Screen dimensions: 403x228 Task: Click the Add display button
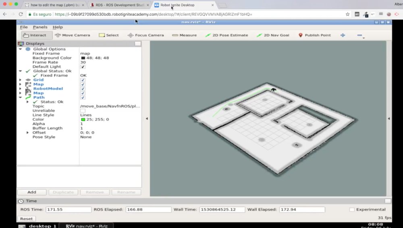[31, 192]
